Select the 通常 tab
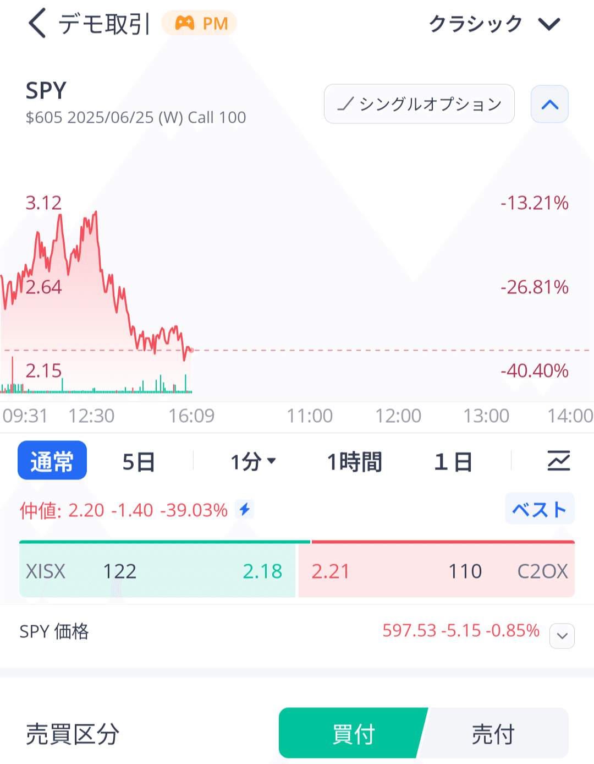 (52, 460)
